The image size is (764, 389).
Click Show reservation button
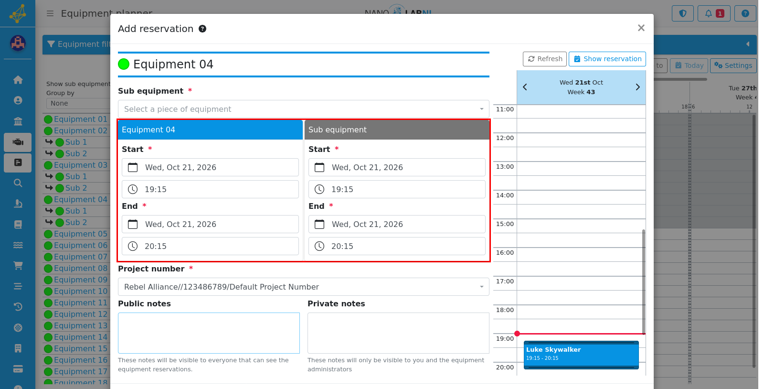pos(607,59)
